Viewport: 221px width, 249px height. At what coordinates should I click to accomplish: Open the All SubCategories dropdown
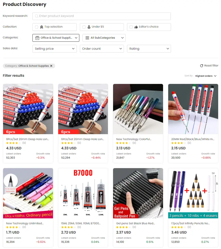point(104,38)
